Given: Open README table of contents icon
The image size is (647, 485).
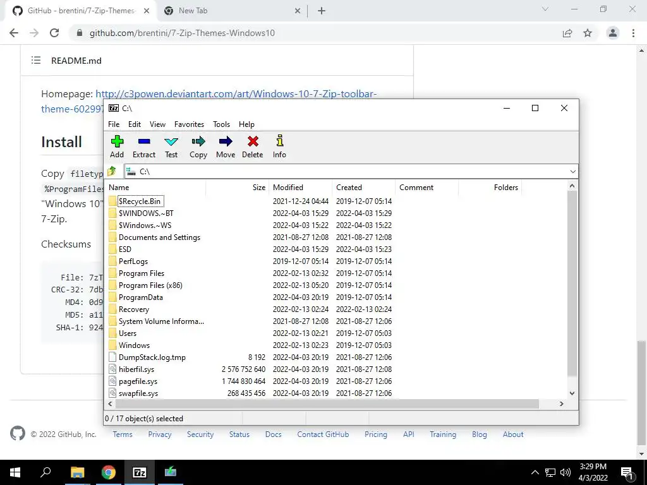Looking at the screenshot, I should click(x=36, y=60).
